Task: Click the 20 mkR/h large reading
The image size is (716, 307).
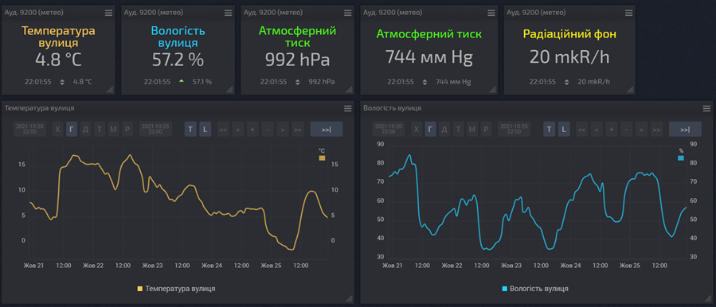Action: 569,57
